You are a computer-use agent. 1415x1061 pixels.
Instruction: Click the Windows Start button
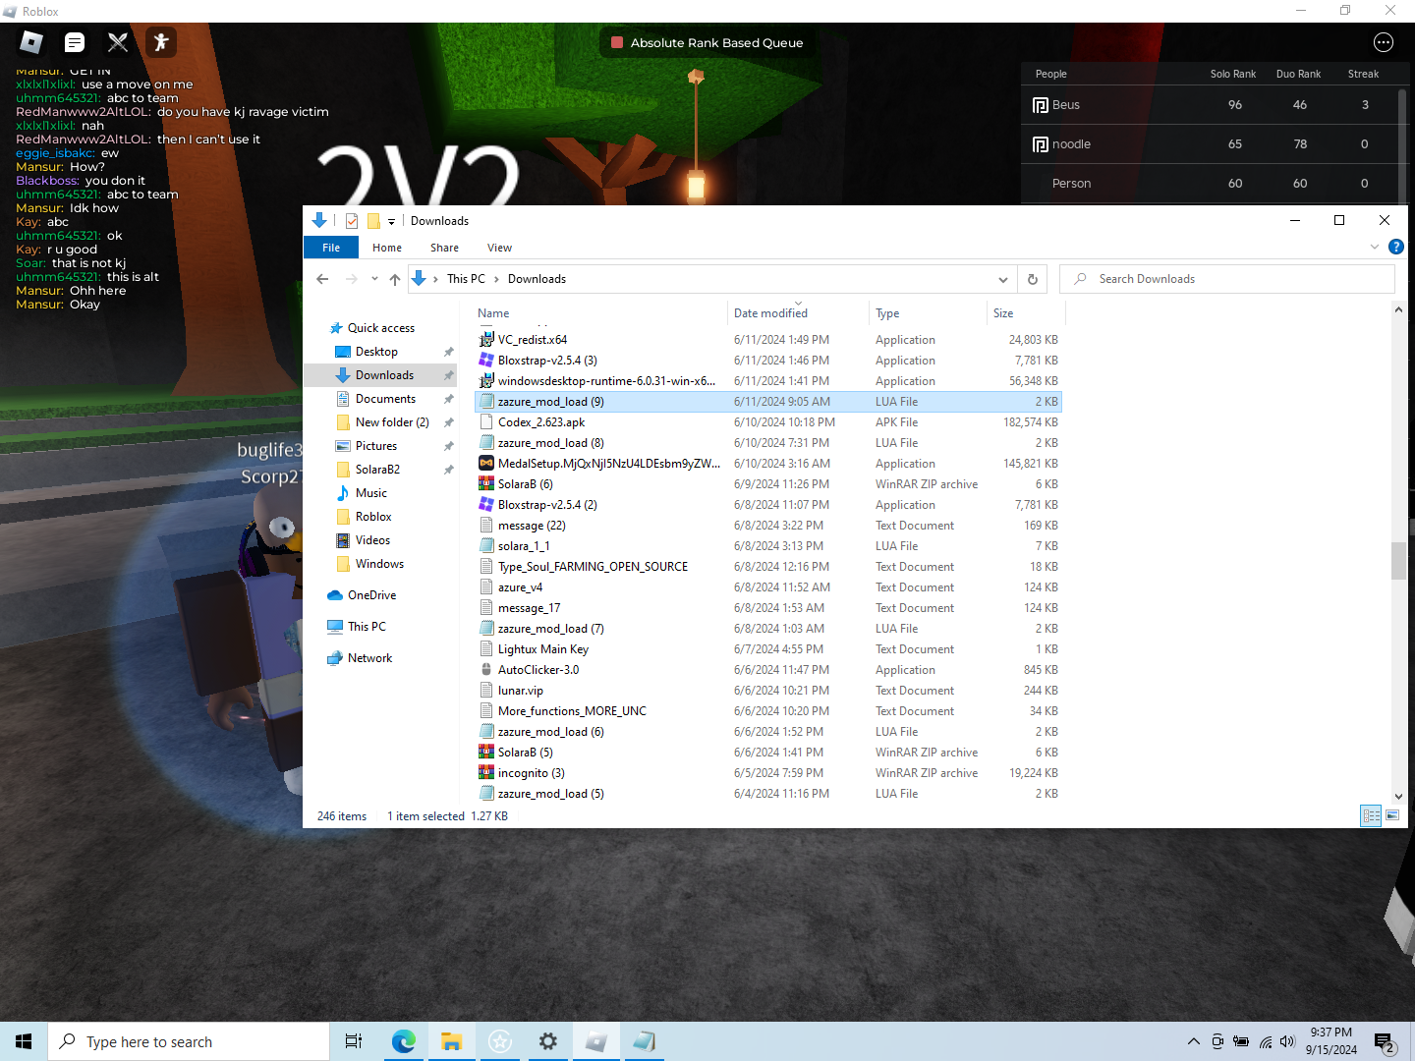(x=24, y=1041)
